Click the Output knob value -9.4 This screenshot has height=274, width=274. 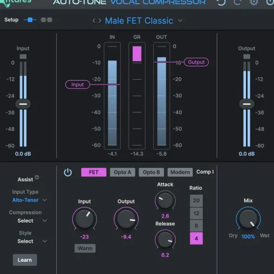click(x=126, y=237)
